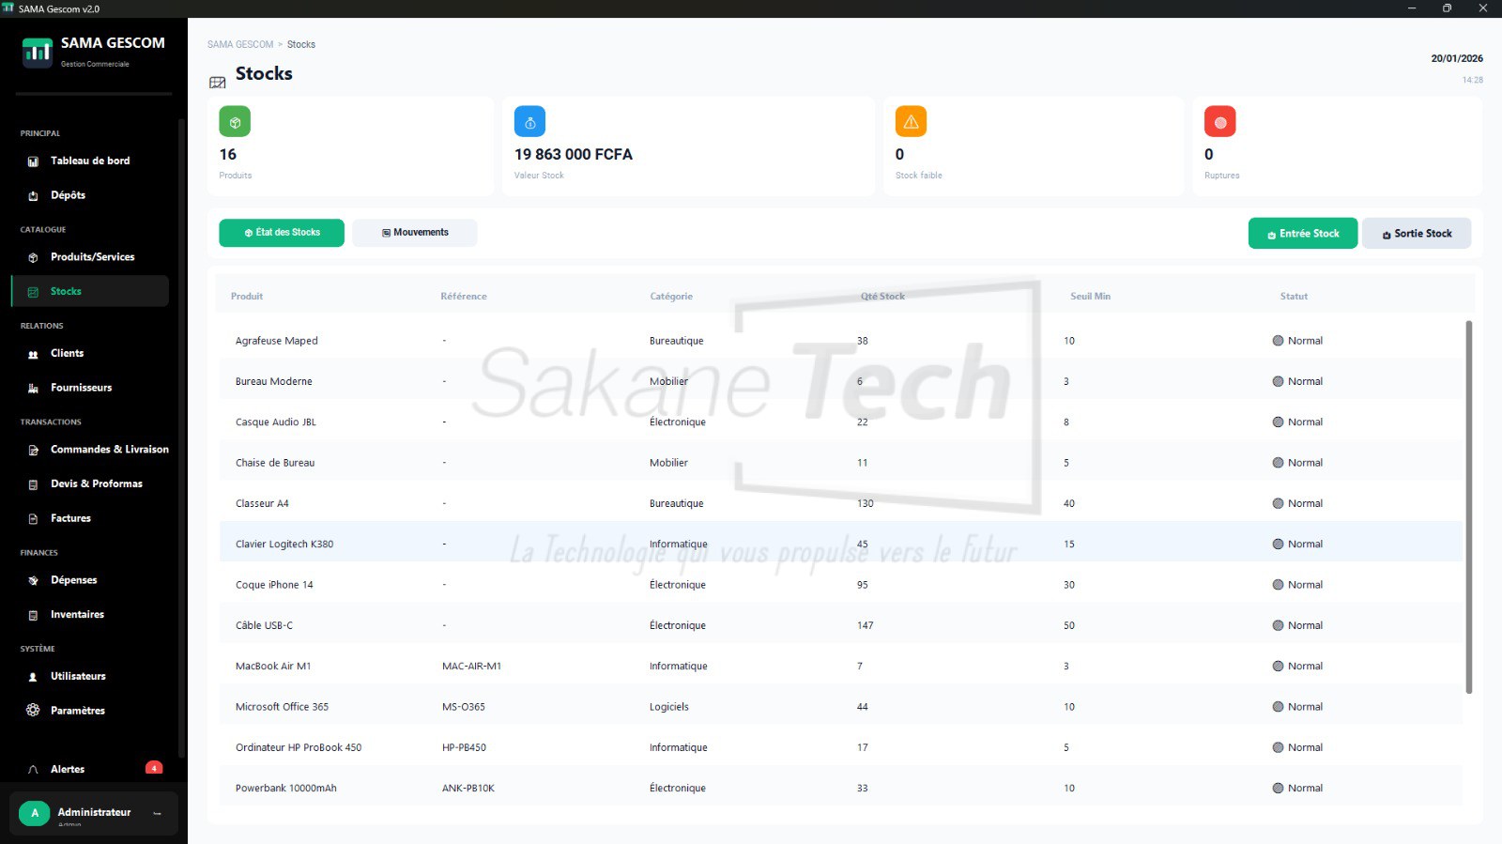Click the Devis & Proformas icon
The width and height of the screenshot is (1502, 844).
click(x=33, y=484)
